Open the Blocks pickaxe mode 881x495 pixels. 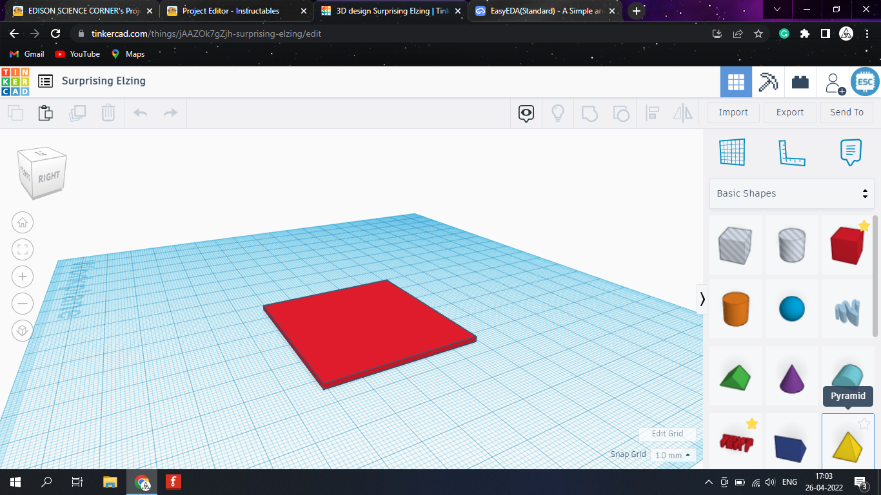tap(768, 82)
